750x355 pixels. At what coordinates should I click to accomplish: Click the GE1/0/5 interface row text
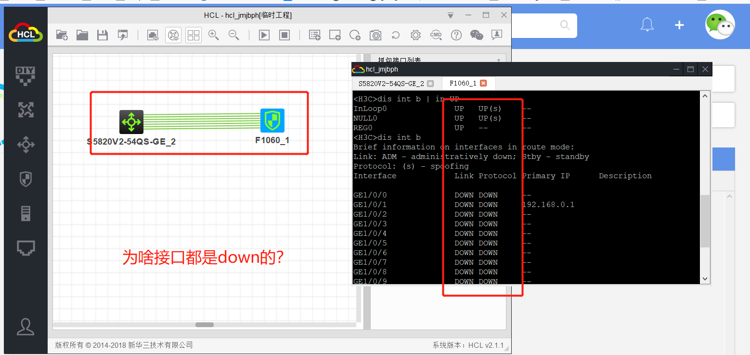point(370,243)
